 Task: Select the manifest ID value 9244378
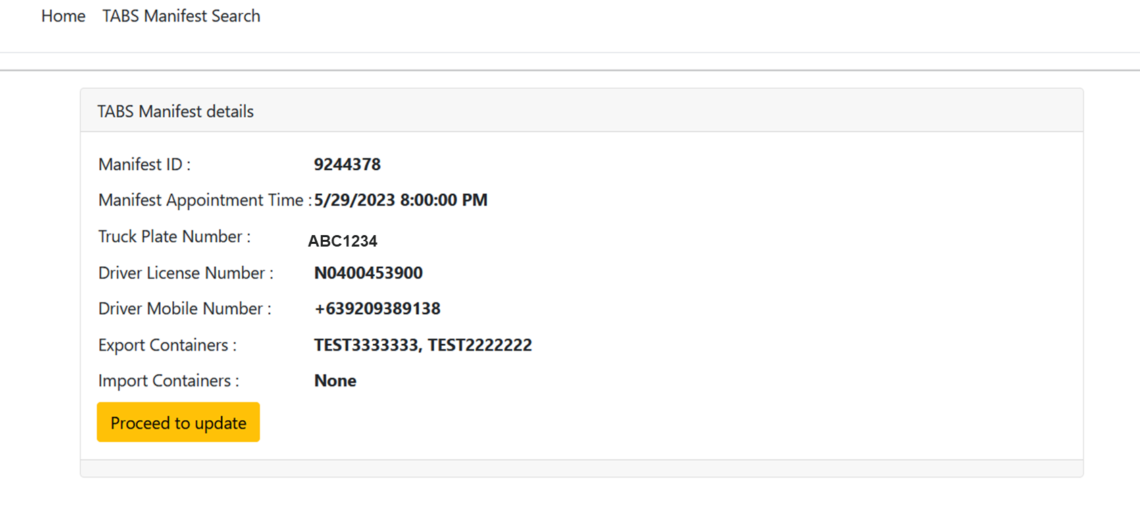click(x=347, y=165)
